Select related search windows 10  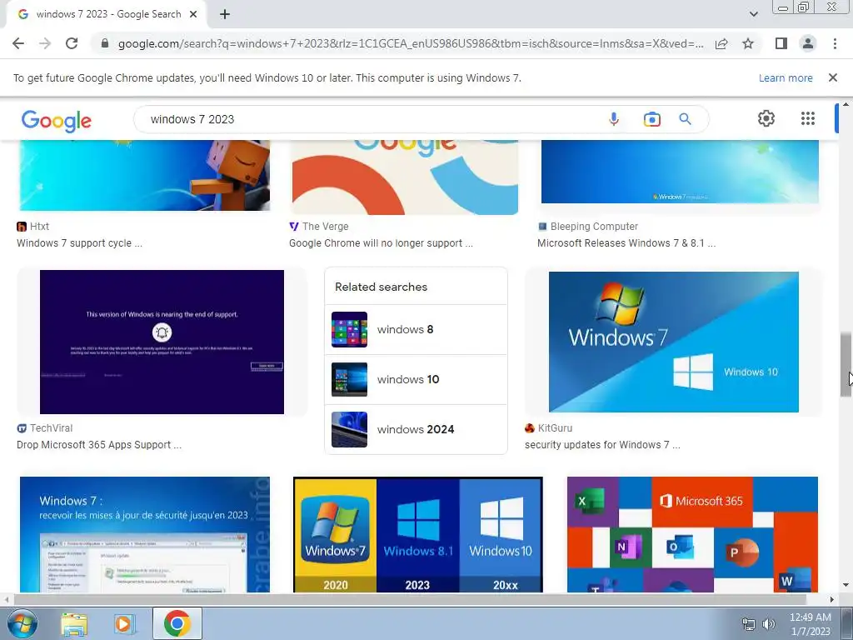click(x=417, y=379)
